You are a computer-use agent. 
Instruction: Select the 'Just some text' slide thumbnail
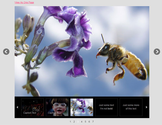coord(106,107)
